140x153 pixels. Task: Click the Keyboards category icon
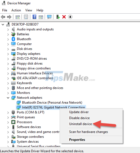(x=13, y=83)
